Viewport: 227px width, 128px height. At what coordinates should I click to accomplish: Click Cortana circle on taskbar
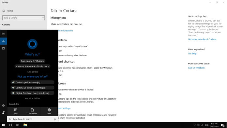(10, 125)
